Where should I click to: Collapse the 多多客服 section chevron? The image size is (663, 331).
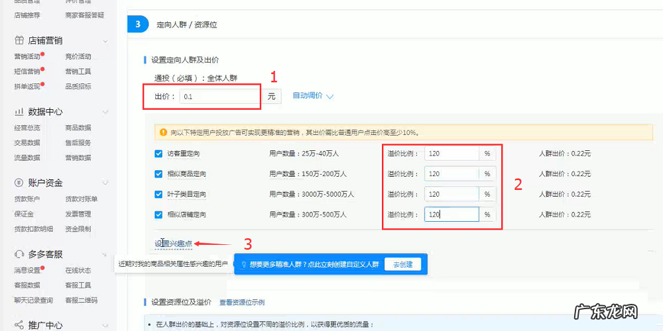(x=105, y=255)
